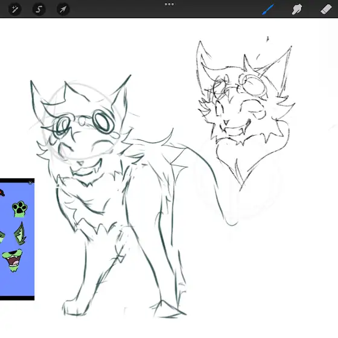Close the reference image window

point(30,182)
